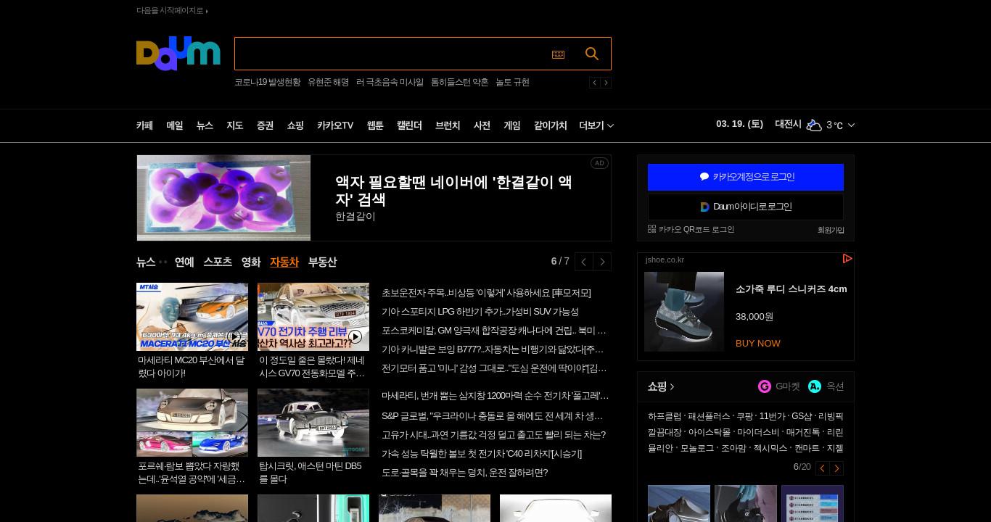The width and height of the screenshot is (991, 522).
Task: Click the weather cloud icon
Action: click(x=814, y=125)
